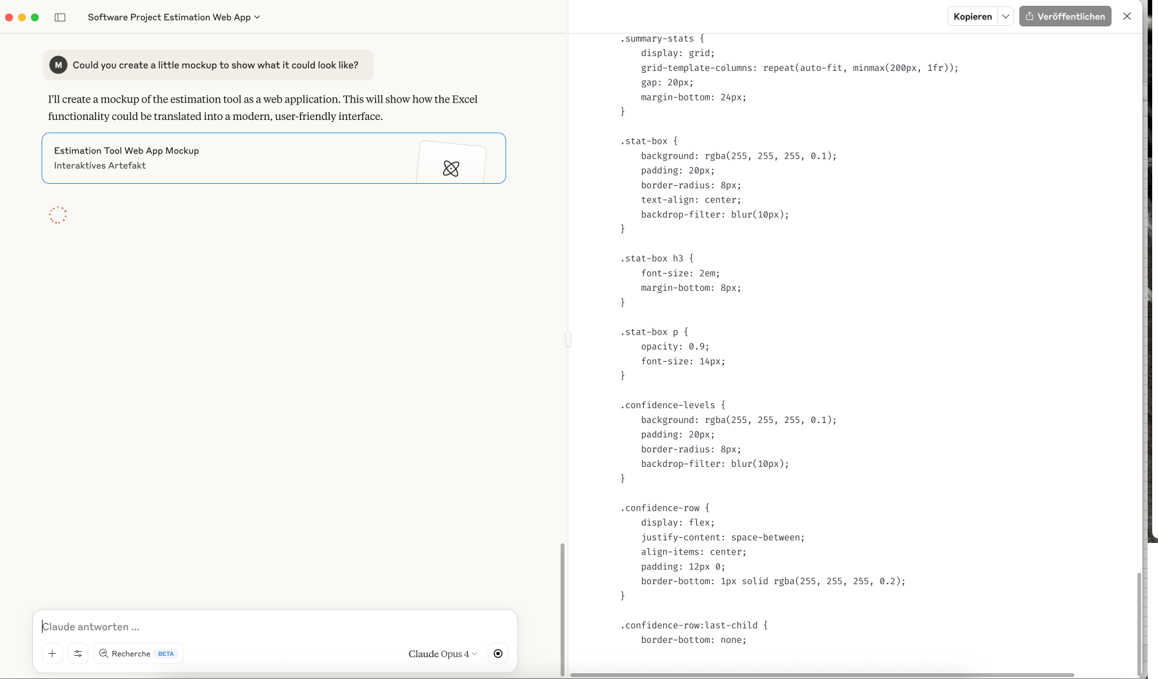Open the chat title dropdown menu
The width and height of the screenshot is (1158, 679).
(174, 17)
